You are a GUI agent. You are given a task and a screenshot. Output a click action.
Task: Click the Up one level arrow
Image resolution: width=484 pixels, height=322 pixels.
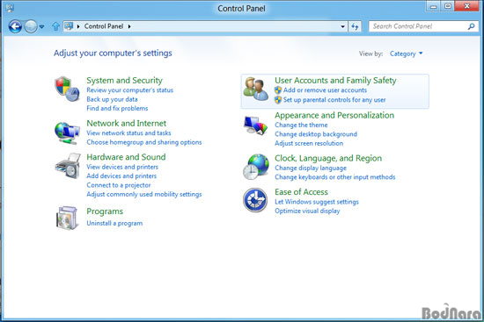pos(55,26)
